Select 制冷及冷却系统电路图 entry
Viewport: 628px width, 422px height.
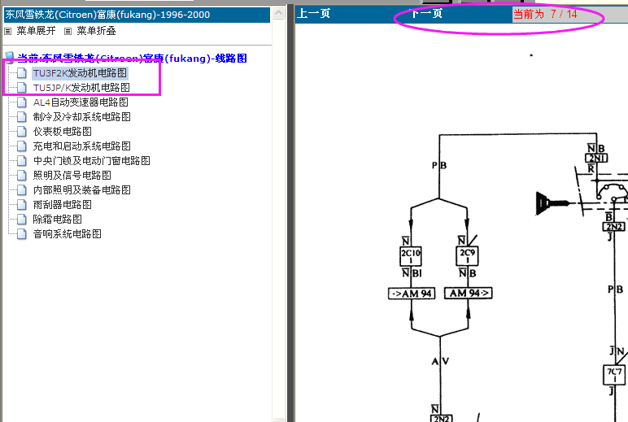click(x=81, y=117)
